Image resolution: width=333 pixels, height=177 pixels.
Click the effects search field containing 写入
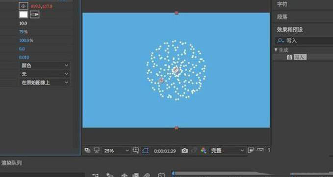pyautogui.click(x=304, y=41)
